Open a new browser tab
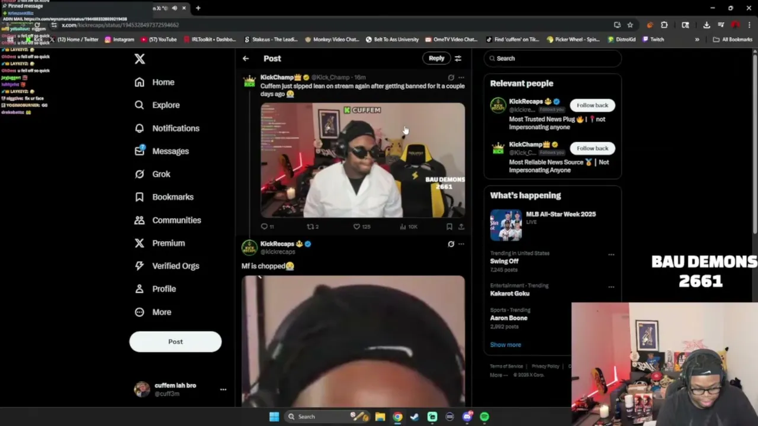The image size is (758, 426). [198, 8]
